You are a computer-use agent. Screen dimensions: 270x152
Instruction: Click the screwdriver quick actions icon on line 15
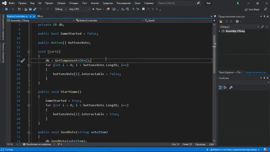pyautogui.click(x=23, y=61)
